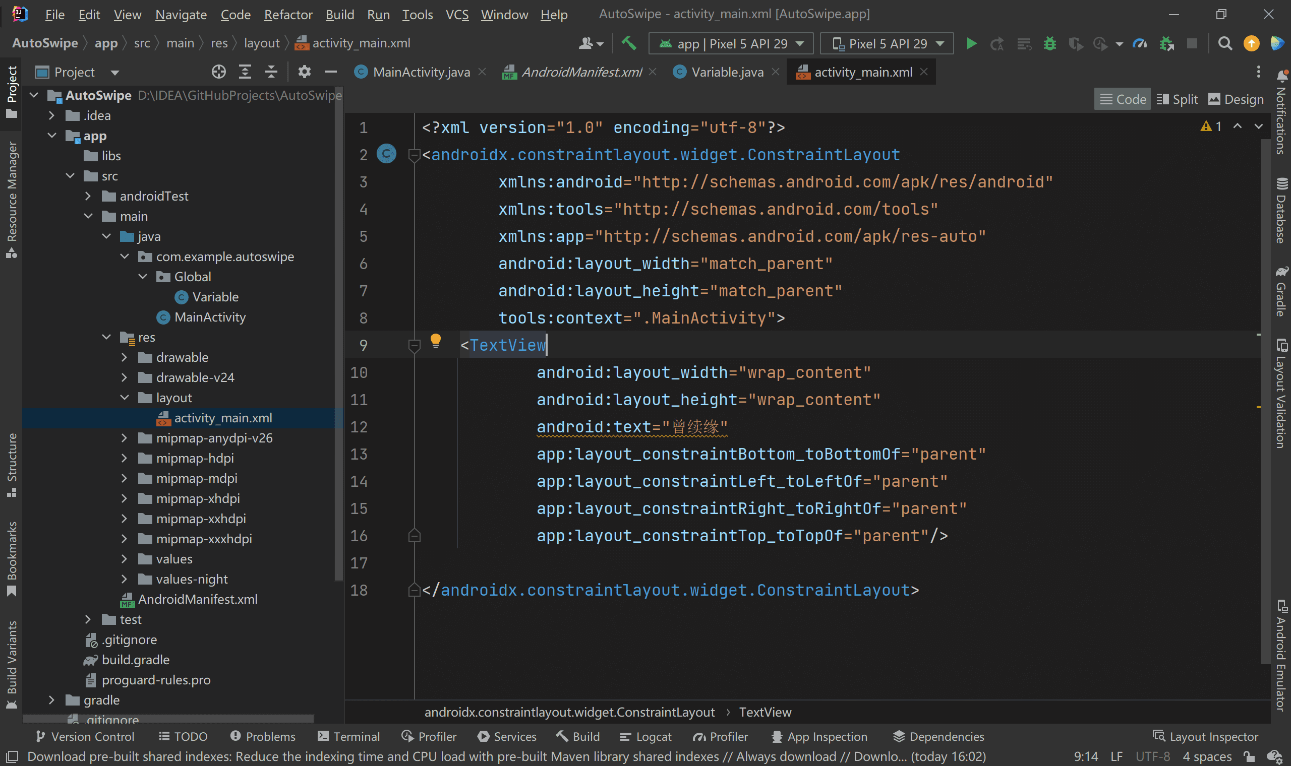The width and height of the screenshot is (1292, 766).
Task: Click the Build project hammer icon
Action: point(628,43)
